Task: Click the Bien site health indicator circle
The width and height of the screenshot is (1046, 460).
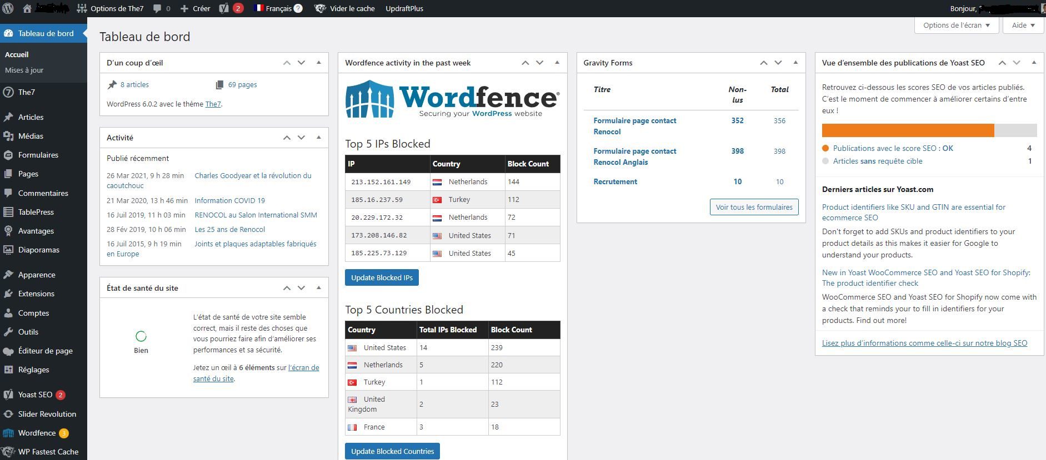Action: [141, 336]
